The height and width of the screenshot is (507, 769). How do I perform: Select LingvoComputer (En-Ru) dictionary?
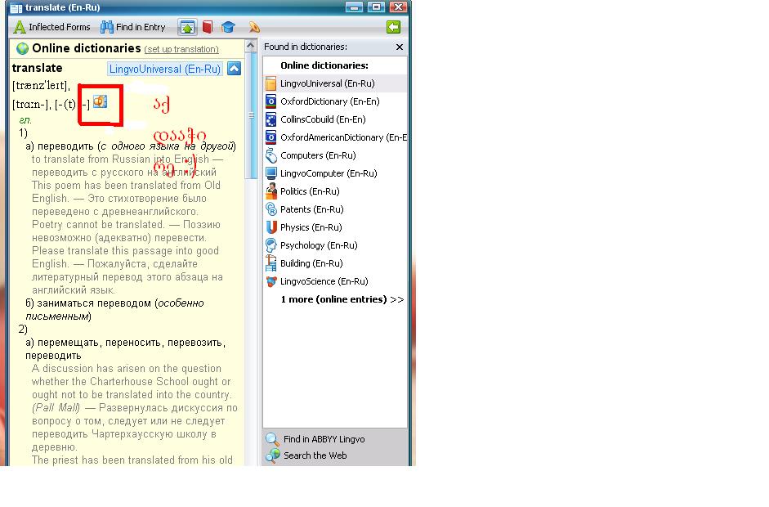(335, 173)
